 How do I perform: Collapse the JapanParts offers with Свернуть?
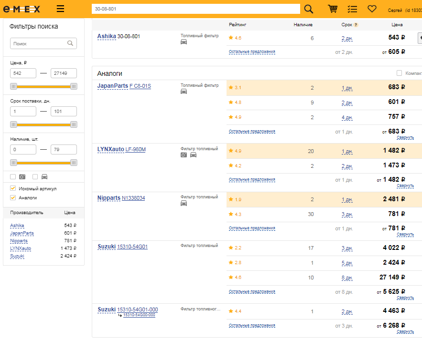405,137
